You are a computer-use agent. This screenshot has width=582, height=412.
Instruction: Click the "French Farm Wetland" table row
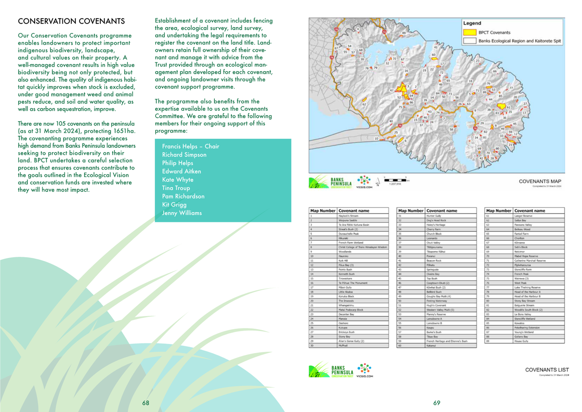349,242
